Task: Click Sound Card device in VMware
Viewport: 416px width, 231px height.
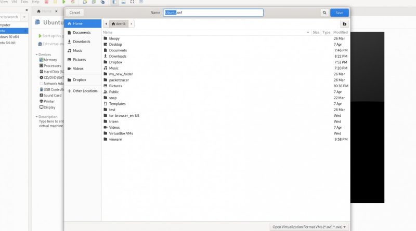Action: coord(50,96)
